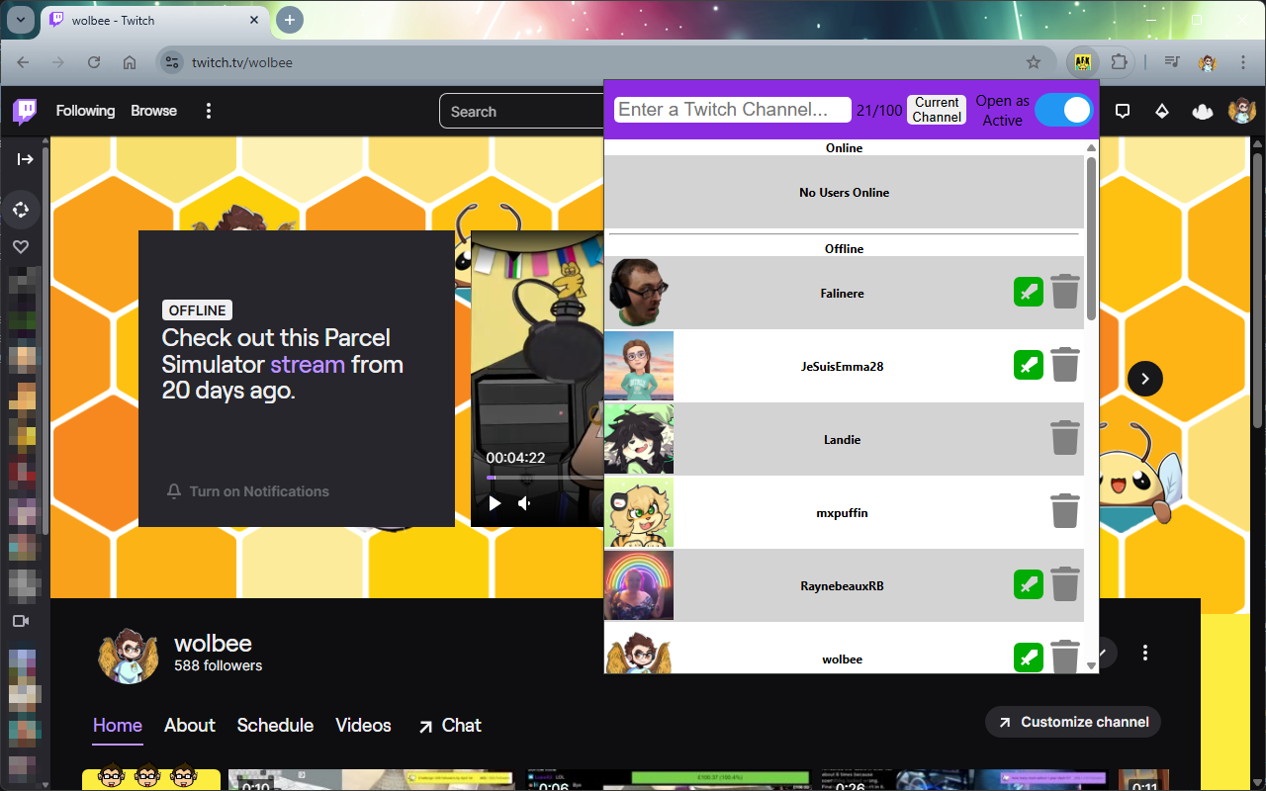Screen dimensions: 1266x791
Task: Go to Twitch home via the logo
Action: (x=25, y=111)
